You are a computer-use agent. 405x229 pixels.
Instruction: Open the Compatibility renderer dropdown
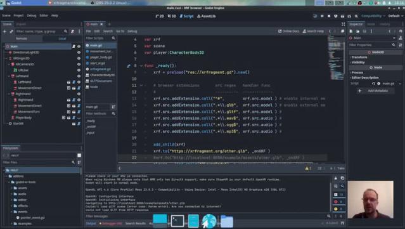tap(373, 16)
